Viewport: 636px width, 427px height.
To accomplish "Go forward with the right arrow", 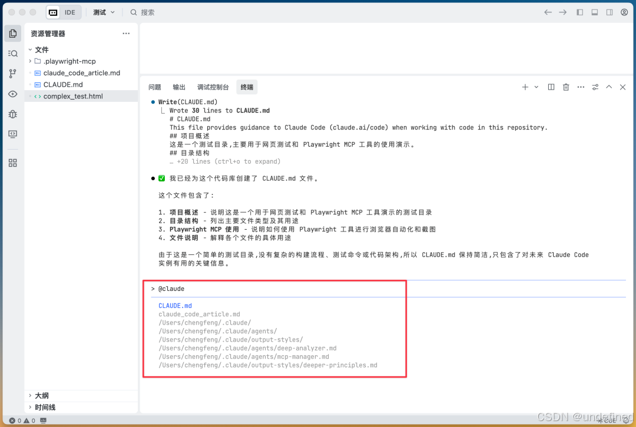I will (x=562, y=12).
